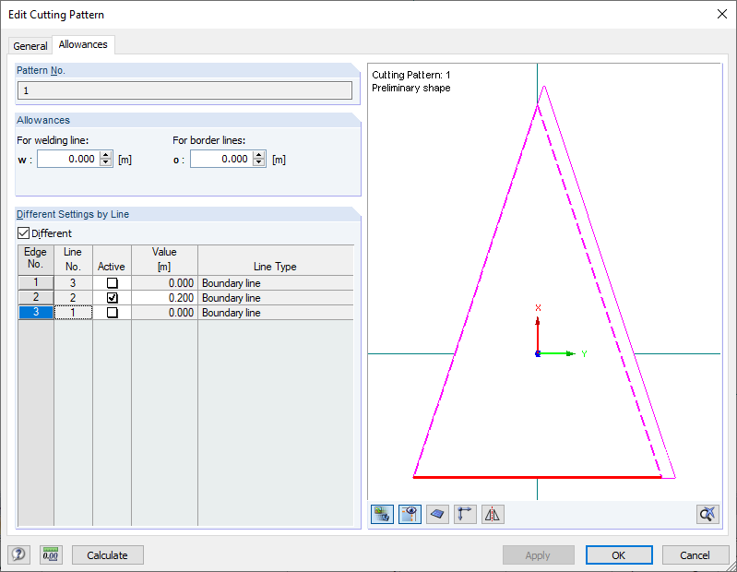Image resolution: width=737 pixels, height=572 pixels.
Task: Decrease border line allowance o with down arrow
Action: pos(259,162)
